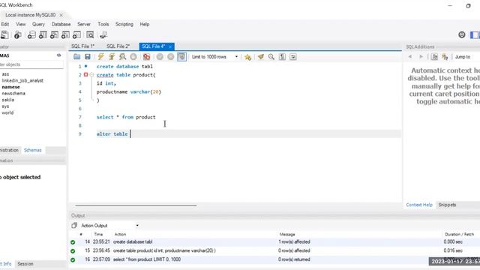480x270 pixels.
Task: Open the Session tab at bottom left
Action: click(25, 263)
